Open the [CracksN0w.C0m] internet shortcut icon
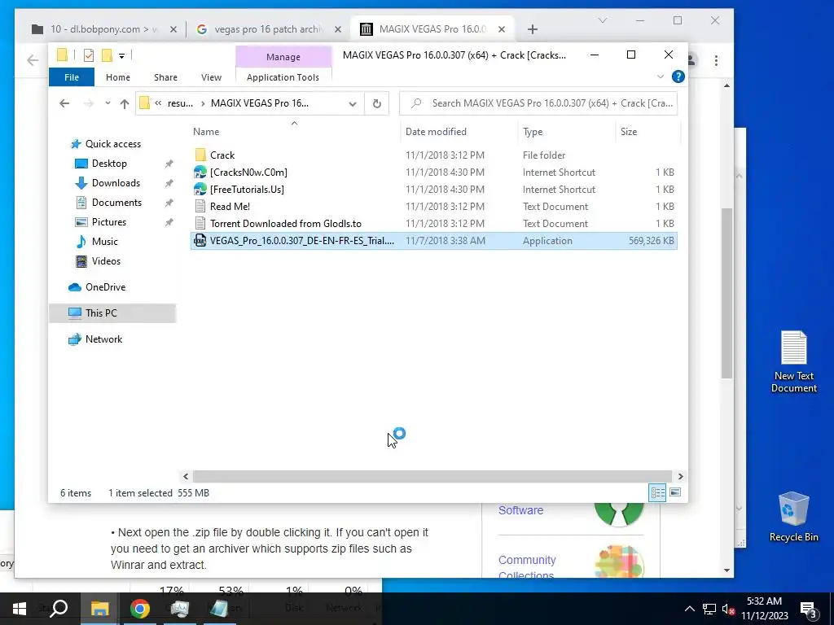 (200, 173)
